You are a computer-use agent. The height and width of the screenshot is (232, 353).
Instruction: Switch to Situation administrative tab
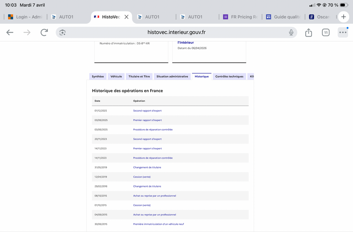coord(172,76)
